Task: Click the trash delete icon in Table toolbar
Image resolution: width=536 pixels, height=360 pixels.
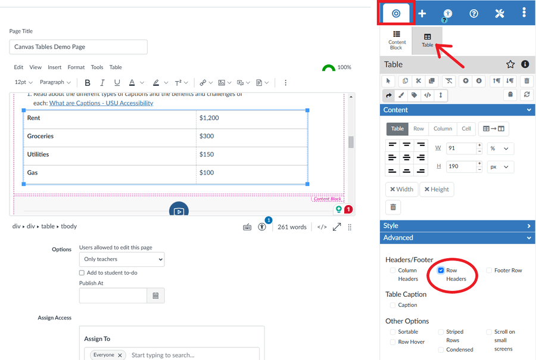Action: (526, 80)
